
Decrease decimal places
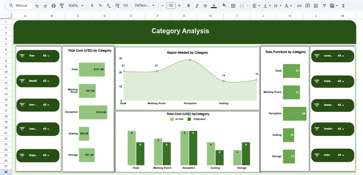click(108, 5)
